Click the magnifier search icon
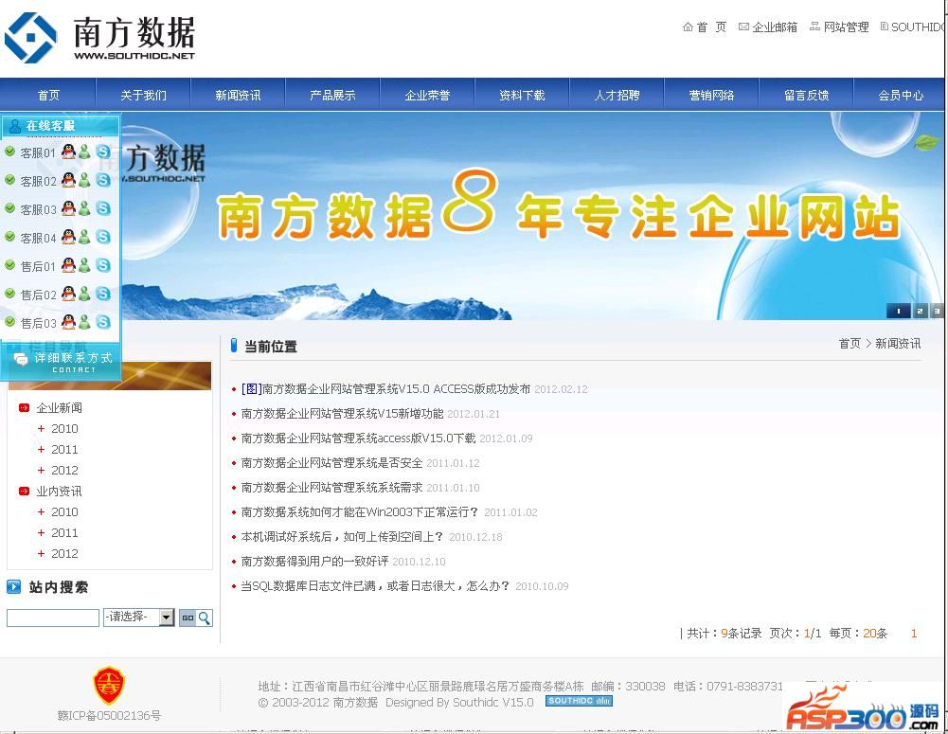948x734 pixels. [x=205, y=618]
